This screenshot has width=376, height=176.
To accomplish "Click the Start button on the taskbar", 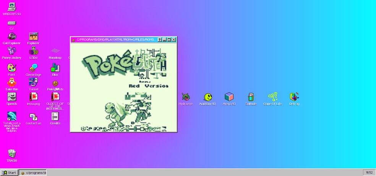I will [9, 173].
